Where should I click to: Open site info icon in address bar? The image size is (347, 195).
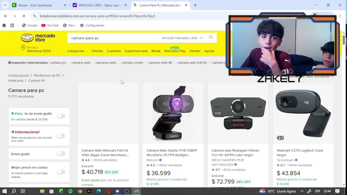[x=35, y=16]
